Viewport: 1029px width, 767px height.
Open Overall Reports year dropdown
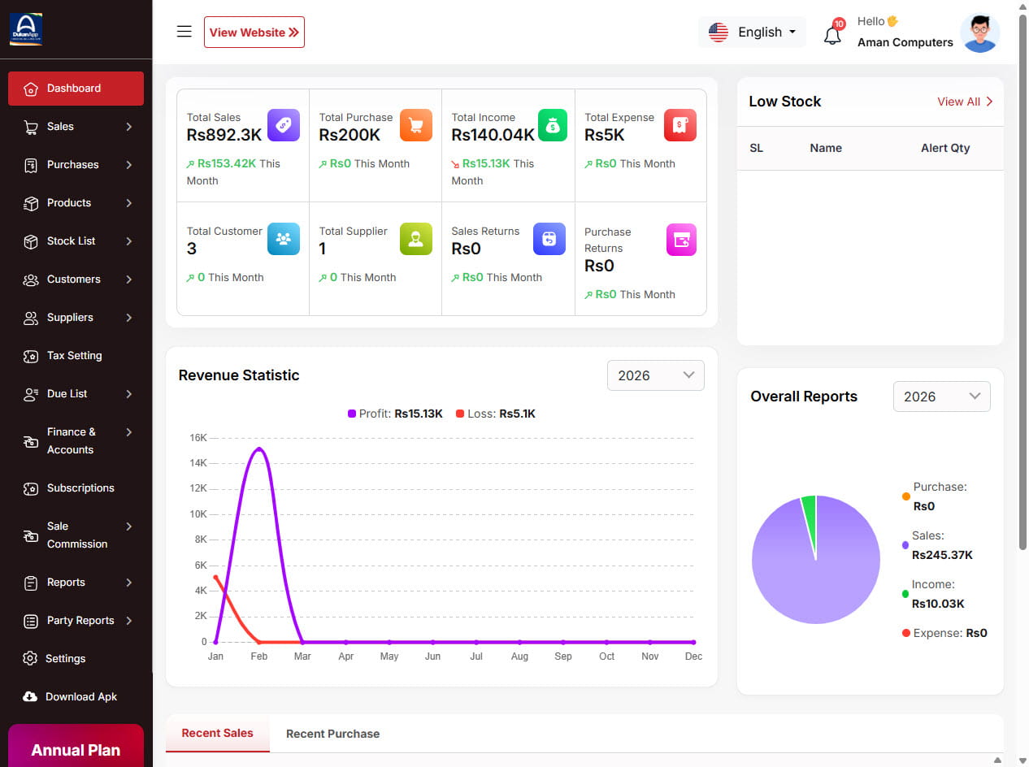[x=941, y=396]
